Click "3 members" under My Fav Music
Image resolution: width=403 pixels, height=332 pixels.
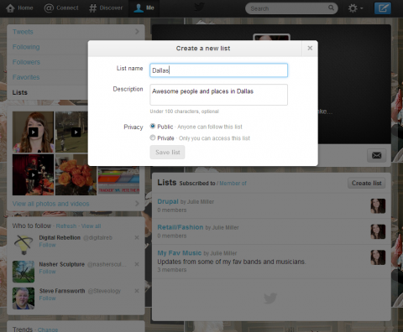pyautogui.click(x=172, y=270)
